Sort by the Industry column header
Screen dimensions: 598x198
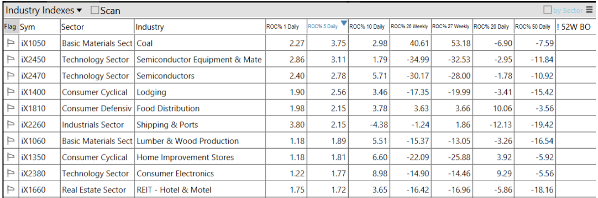[x=150, y=27]
